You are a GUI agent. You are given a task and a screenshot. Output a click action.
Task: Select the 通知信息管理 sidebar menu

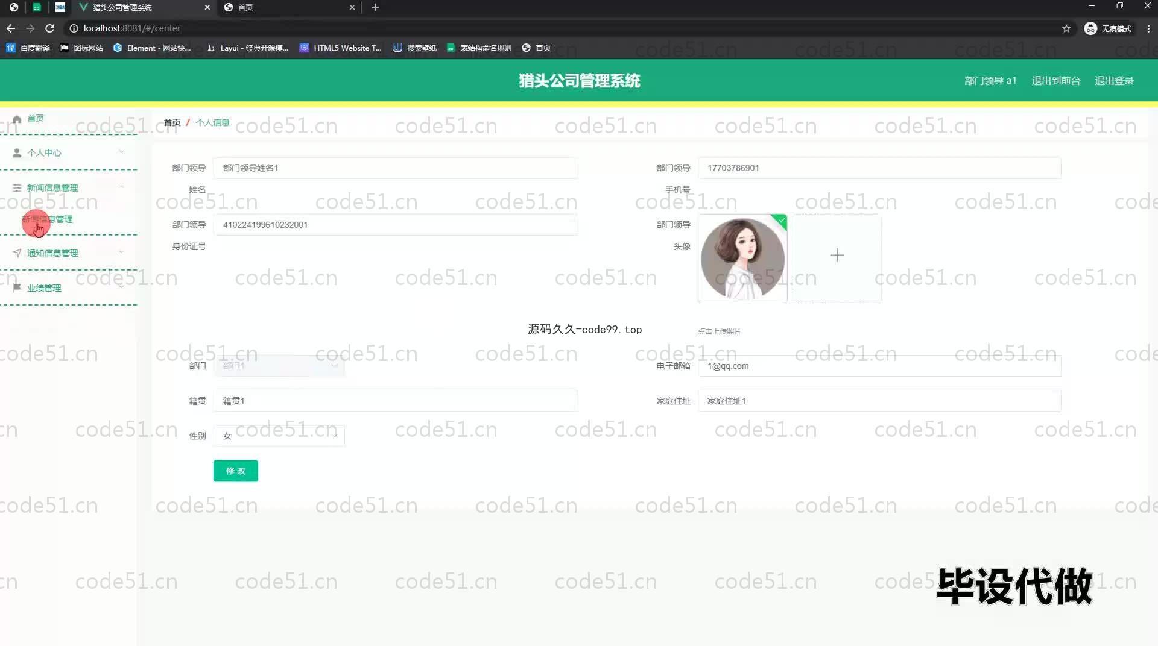tap(69, 253)
